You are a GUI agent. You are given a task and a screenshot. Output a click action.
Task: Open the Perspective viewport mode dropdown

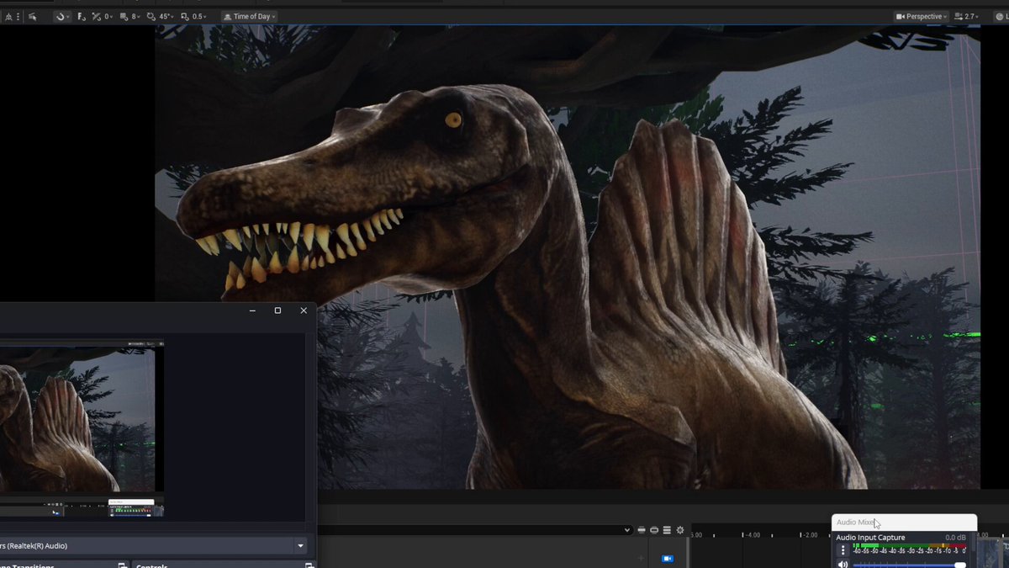pyautogui.click(x=922, y=16)
